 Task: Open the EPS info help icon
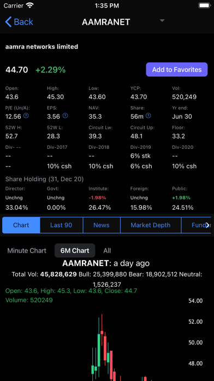65,116
